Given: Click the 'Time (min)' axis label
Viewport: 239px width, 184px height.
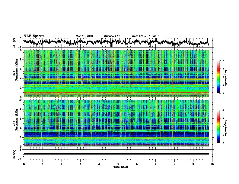Looking at the screenshot, I should [x=121, y=167].
